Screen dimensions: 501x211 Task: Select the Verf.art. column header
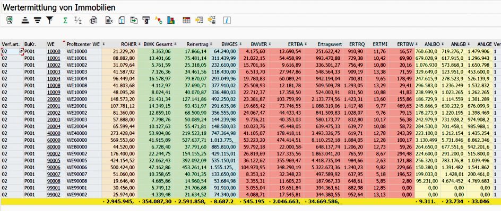(12, 44)
